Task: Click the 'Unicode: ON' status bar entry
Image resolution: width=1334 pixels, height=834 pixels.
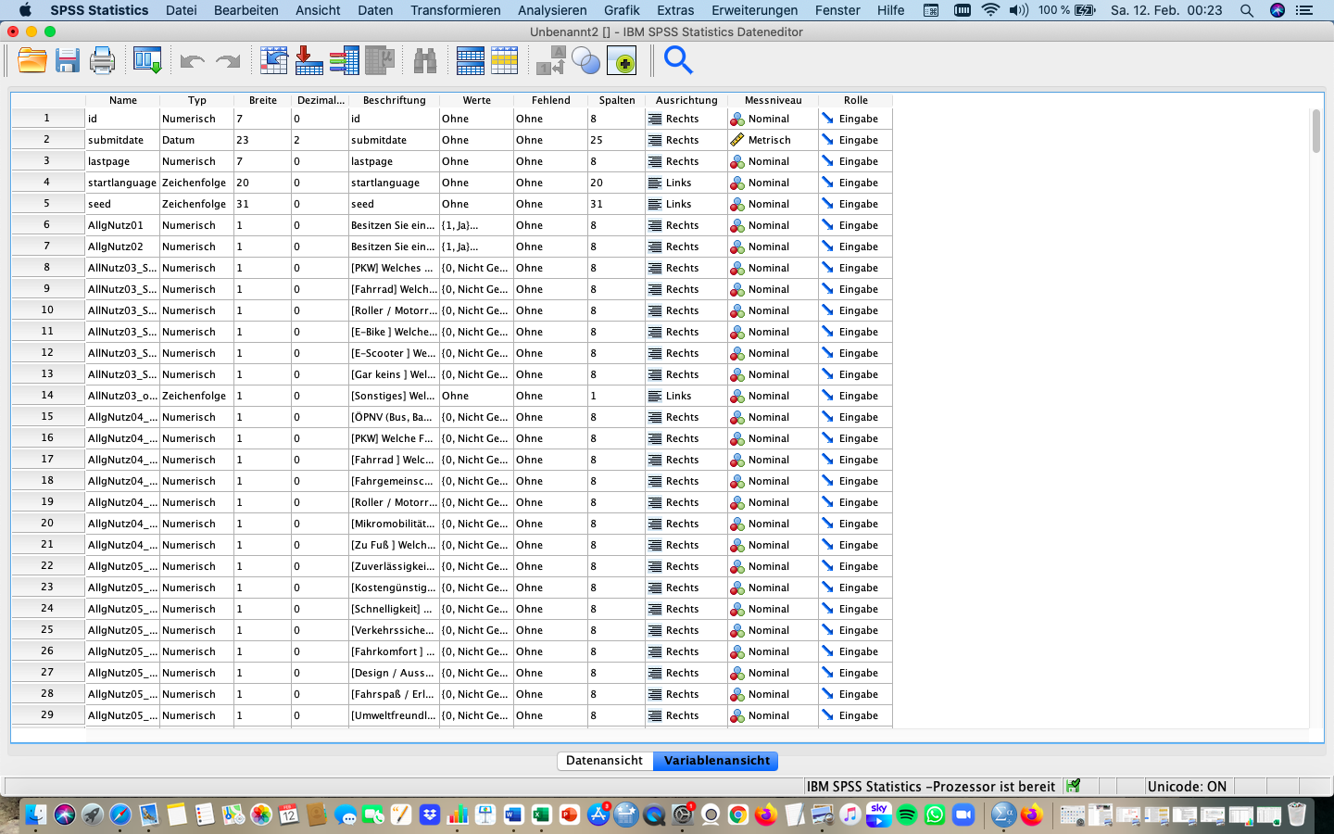Action: click(x=1187, y=787)
